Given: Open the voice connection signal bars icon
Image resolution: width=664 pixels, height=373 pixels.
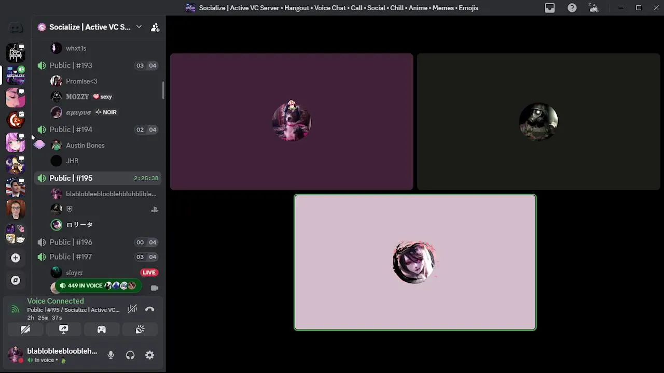Looking at the screenshot, I should tap(16, 309).
